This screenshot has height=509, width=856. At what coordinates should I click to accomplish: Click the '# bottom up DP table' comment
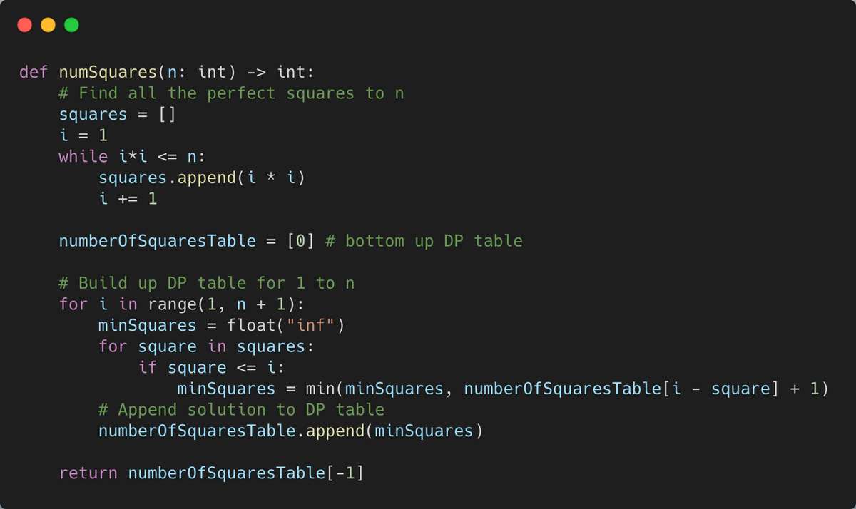click(424, 241)
